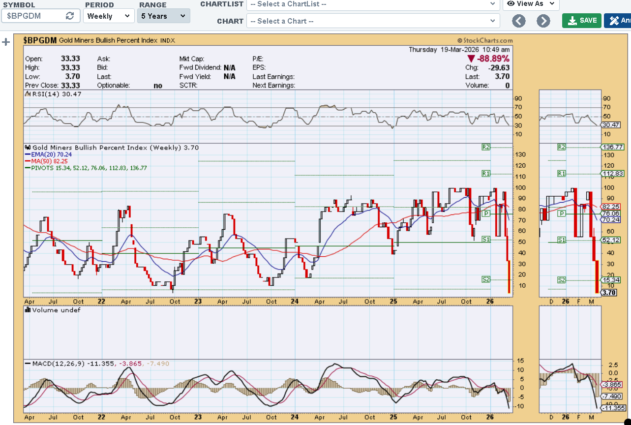Click the R1 pivot label in main chart
Viewport: 631px width, 425px height.
point(486,173)
